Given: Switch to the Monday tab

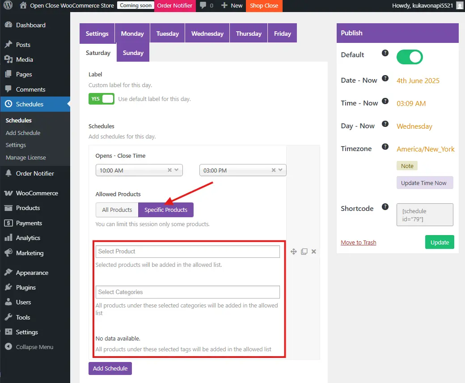Looking at the screenshot, I should tap(132, 33).
